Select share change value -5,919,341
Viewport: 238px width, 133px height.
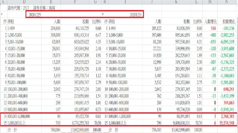227,109
